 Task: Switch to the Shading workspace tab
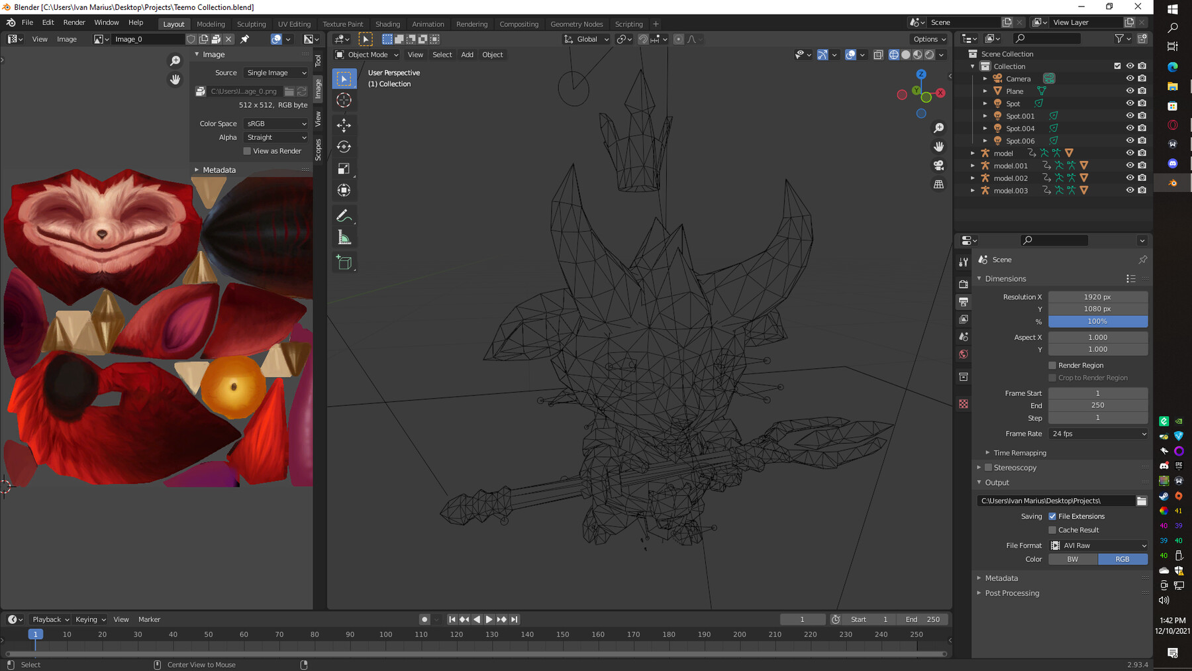pos(387,25)
